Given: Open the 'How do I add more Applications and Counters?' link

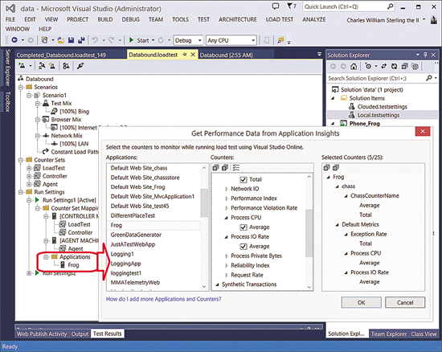Looking at the screenshot, I should click(163, 299).
